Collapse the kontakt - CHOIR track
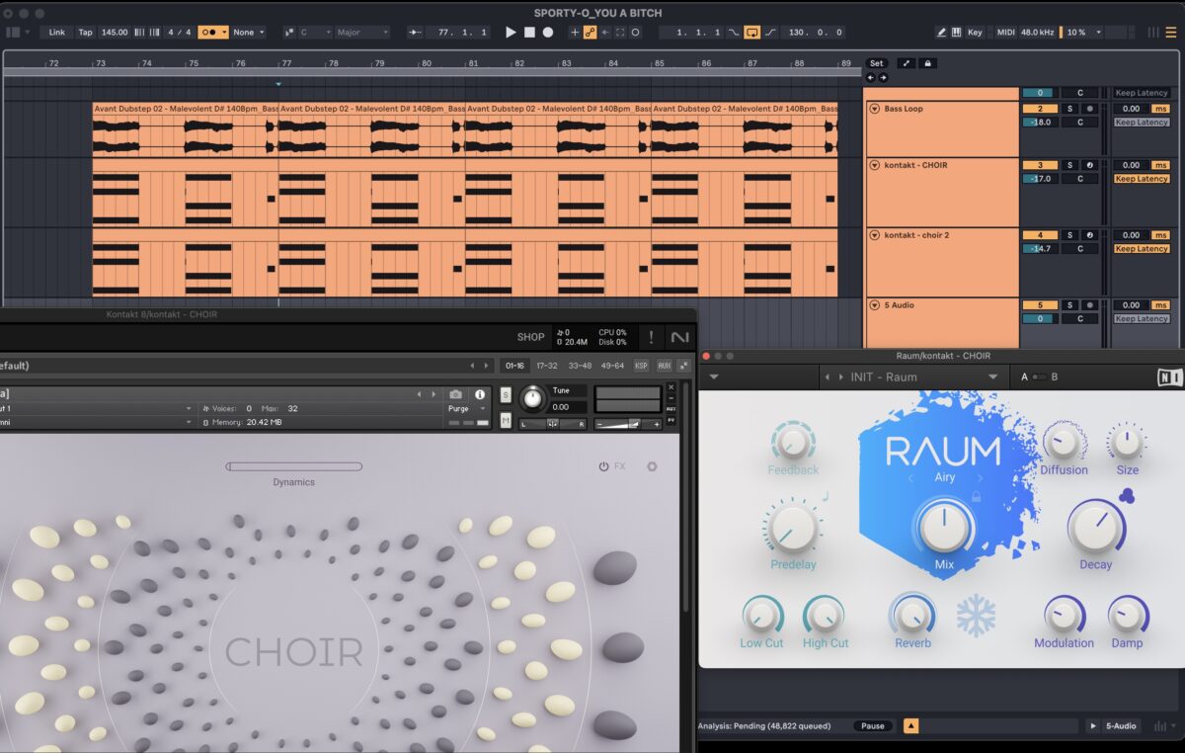 pos(875,165)
